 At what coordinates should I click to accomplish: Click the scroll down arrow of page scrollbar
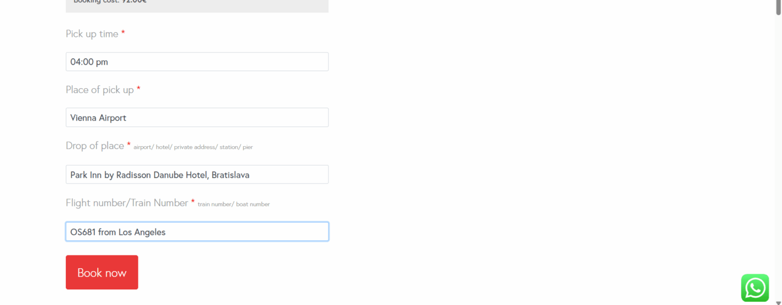point(778,302)
